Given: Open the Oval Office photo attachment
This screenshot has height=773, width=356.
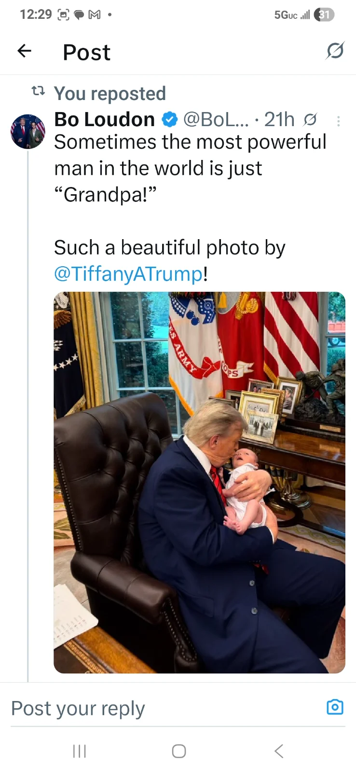Looking at the screenshot, I should pyautogui.click(x=199, y=482).
